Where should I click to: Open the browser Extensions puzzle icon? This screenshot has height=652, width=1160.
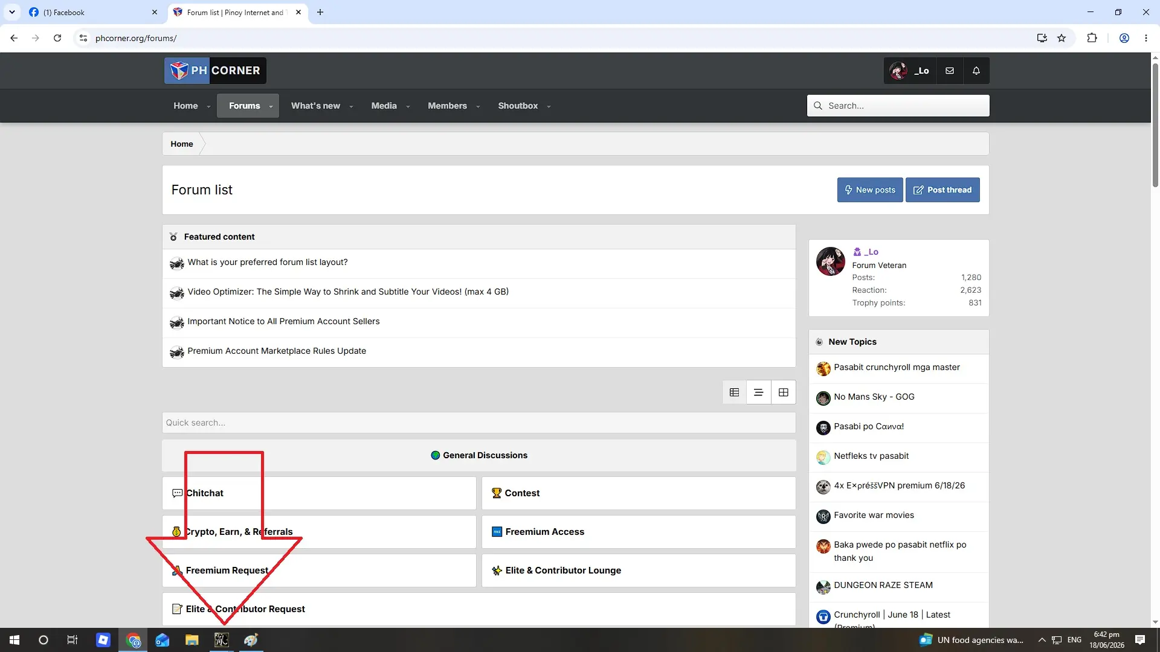click(x=1092, y=38)
